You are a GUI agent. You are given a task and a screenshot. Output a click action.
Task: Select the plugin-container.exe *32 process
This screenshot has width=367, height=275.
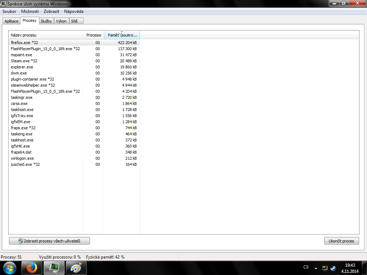pyautogui.click(x=74, y=79)
